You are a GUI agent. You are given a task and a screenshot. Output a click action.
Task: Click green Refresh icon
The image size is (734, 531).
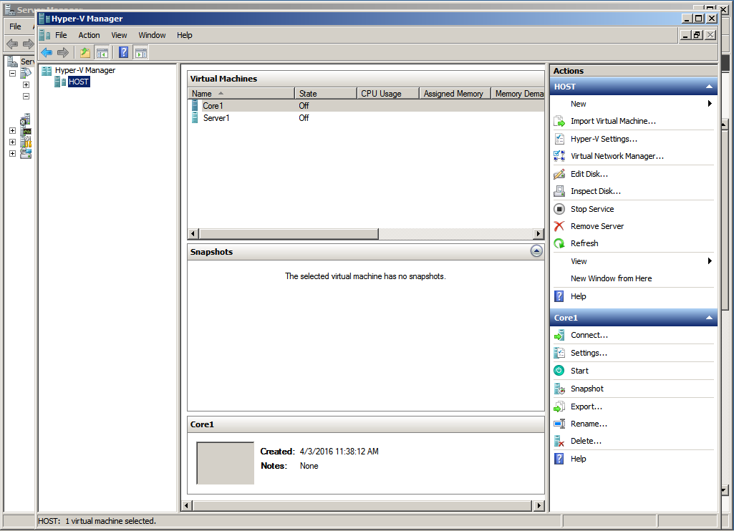559,243
